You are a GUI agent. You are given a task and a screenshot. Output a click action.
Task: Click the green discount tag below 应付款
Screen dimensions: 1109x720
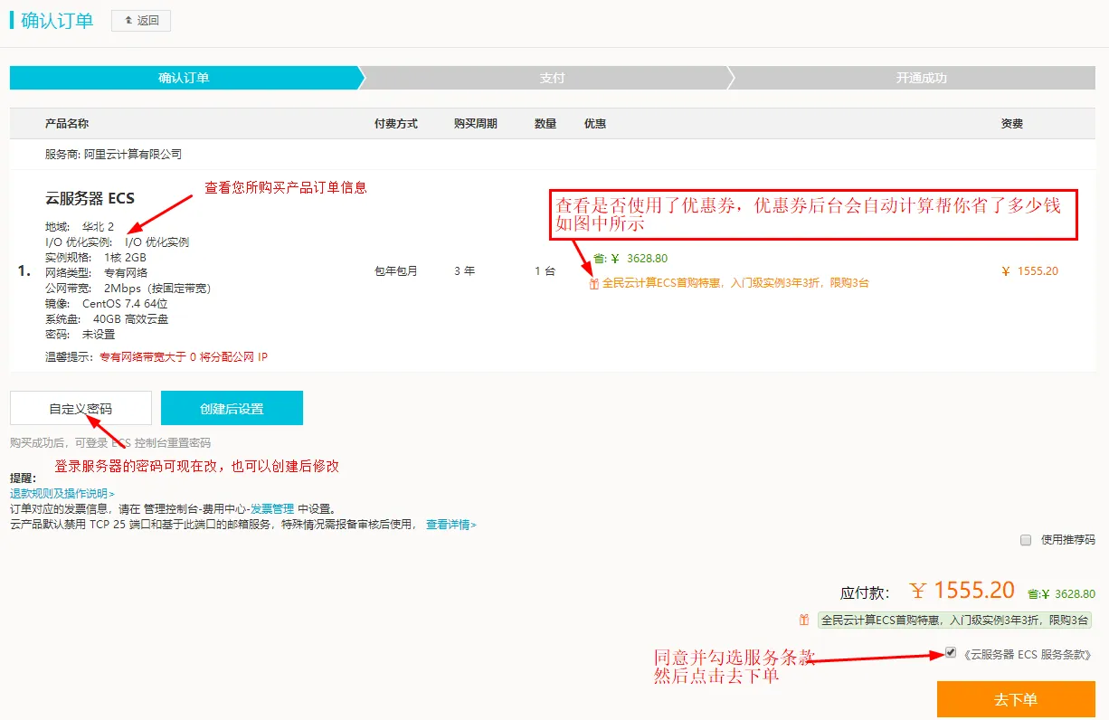tap(954, 621)
